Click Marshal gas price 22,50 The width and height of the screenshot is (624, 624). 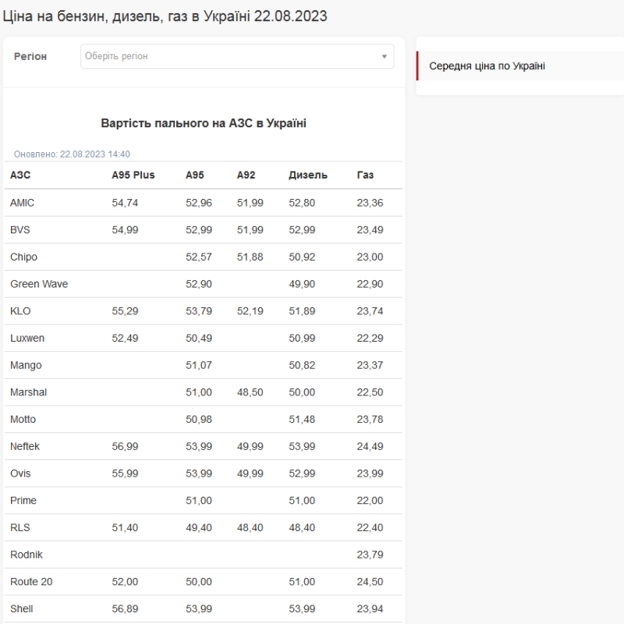click(370, 392)
